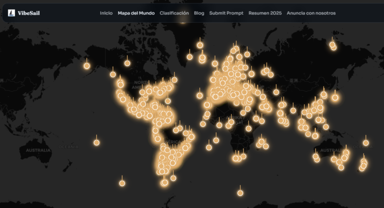
Task: Open the Blog navigation link
Action: (x=199, y=13)
